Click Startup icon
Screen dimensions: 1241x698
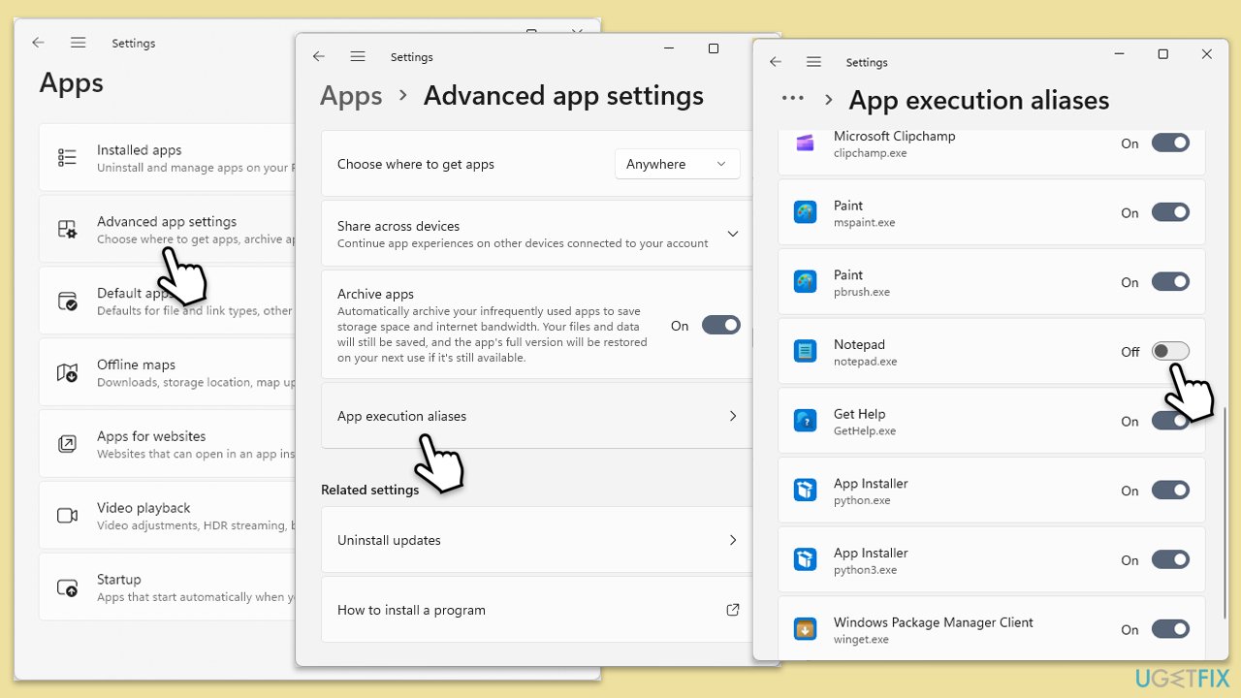point(67,587)
